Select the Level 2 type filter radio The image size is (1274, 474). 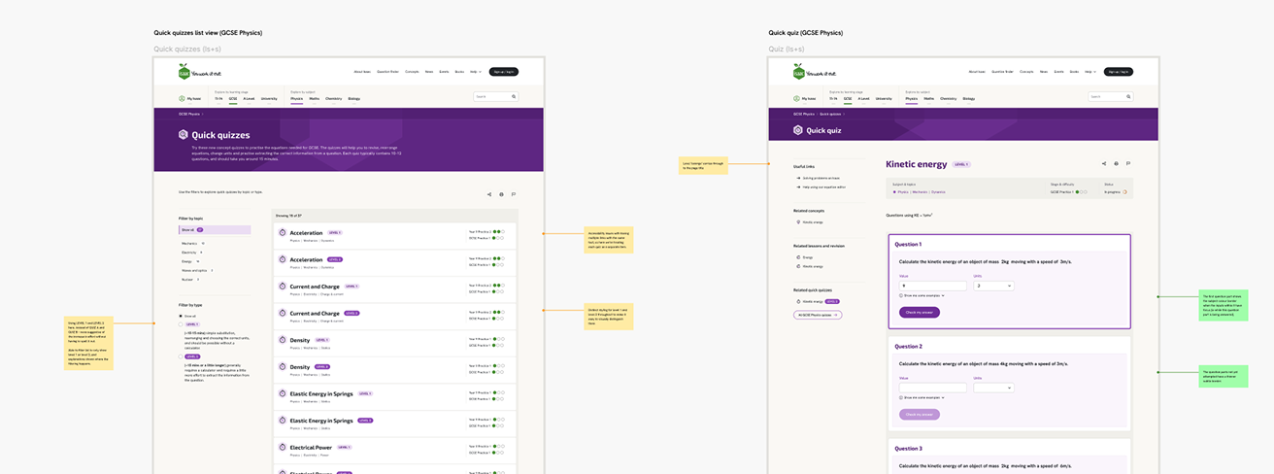point(181,356)
